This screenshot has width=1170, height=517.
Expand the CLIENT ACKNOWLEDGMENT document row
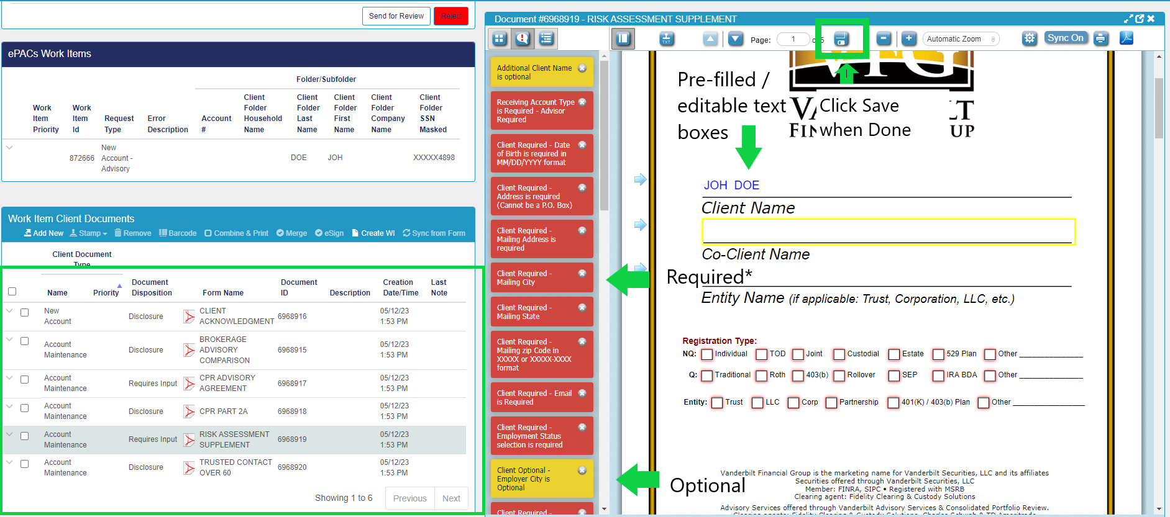(9, 311)
